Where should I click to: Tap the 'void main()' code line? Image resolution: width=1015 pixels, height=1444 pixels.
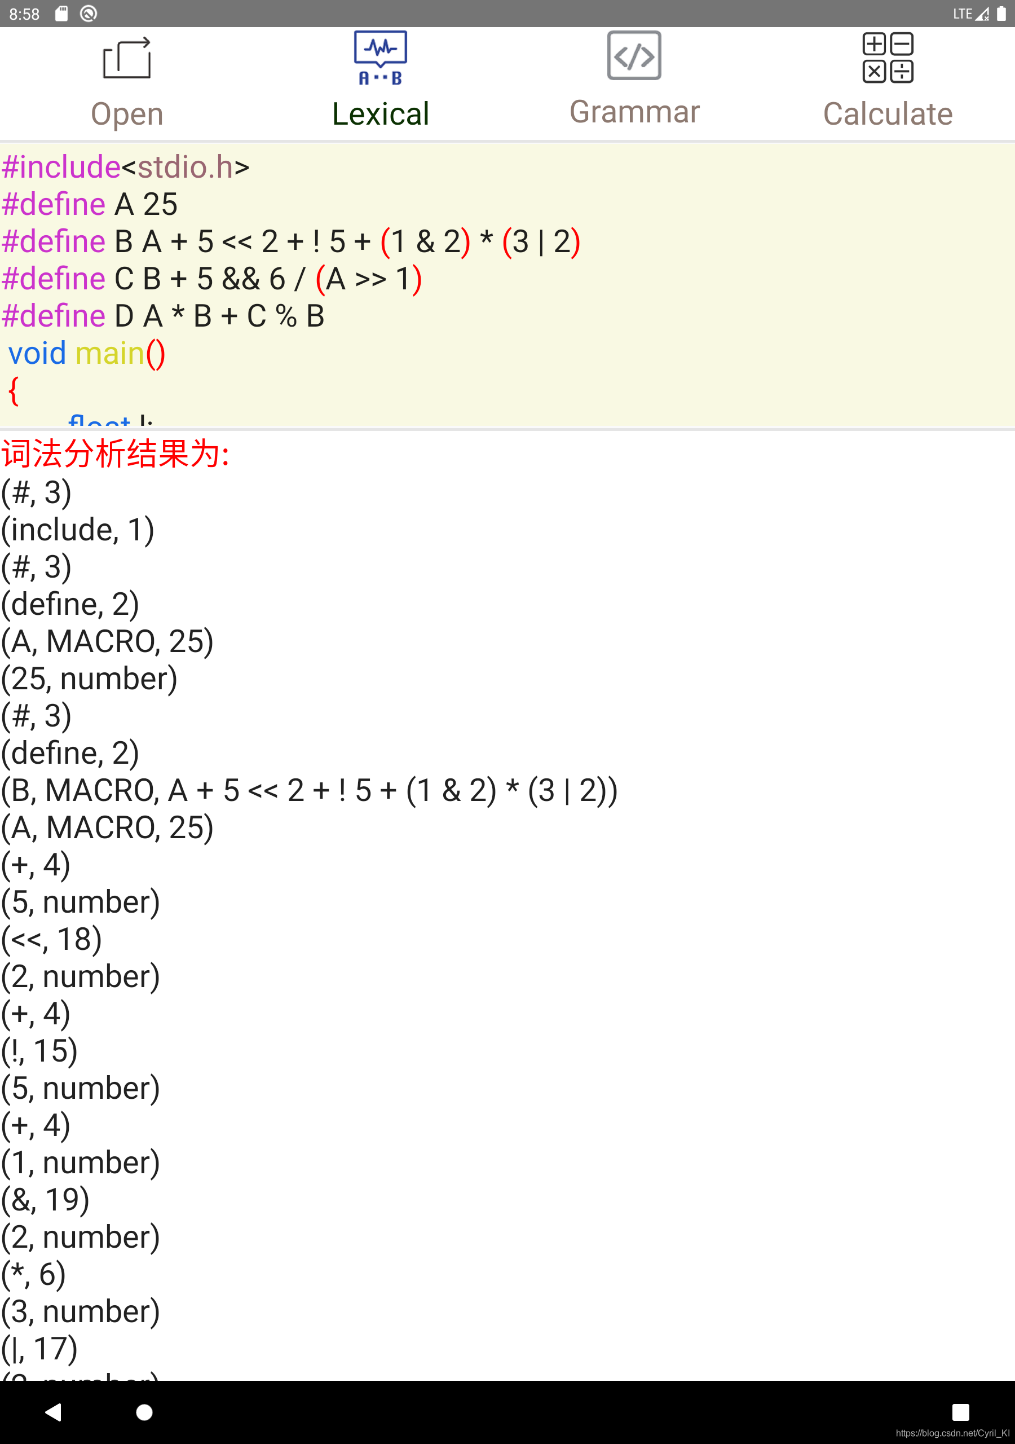click(86, 353)
